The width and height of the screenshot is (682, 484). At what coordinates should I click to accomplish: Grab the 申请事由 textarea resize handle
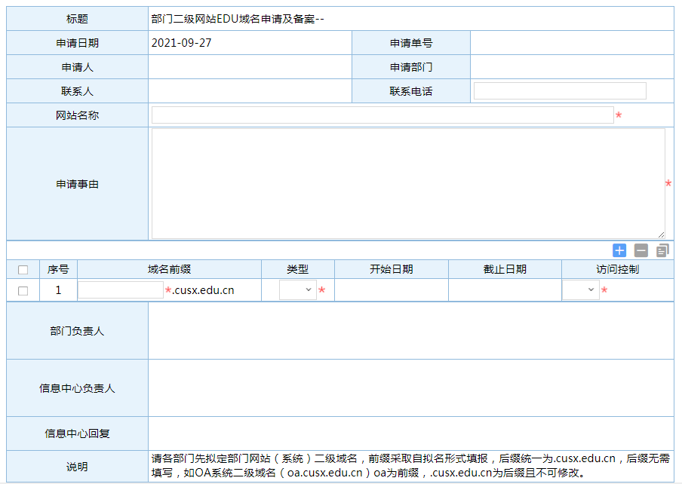point(661,234)
